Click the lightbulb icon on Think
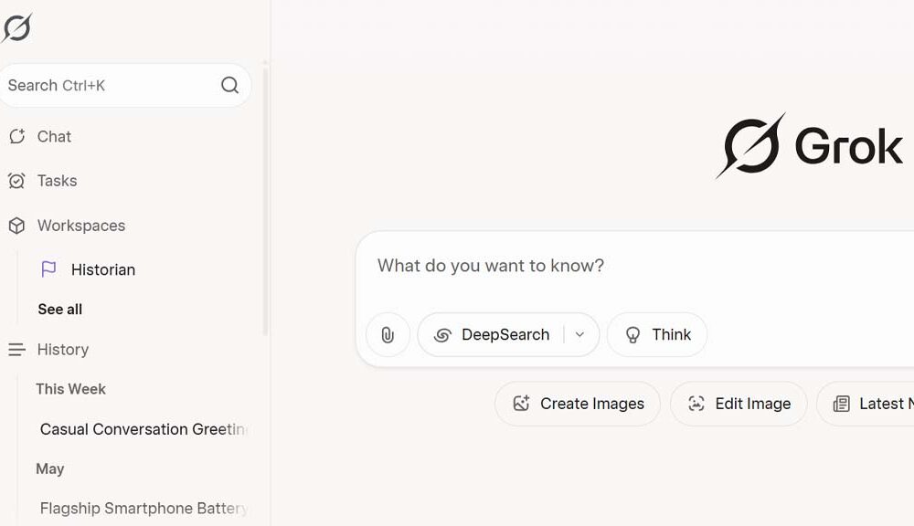The image size is (914, 526). 633,335
